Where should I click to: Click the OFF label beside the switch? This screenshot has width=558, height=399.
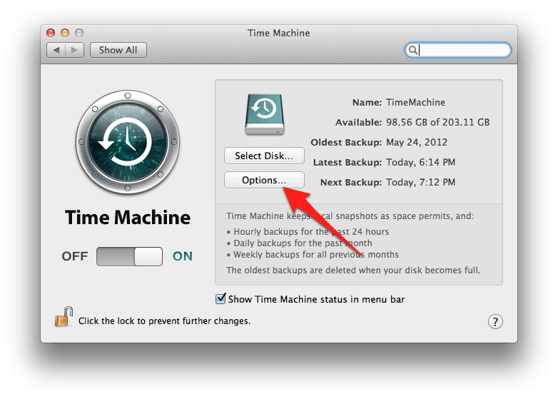[75, 256]
